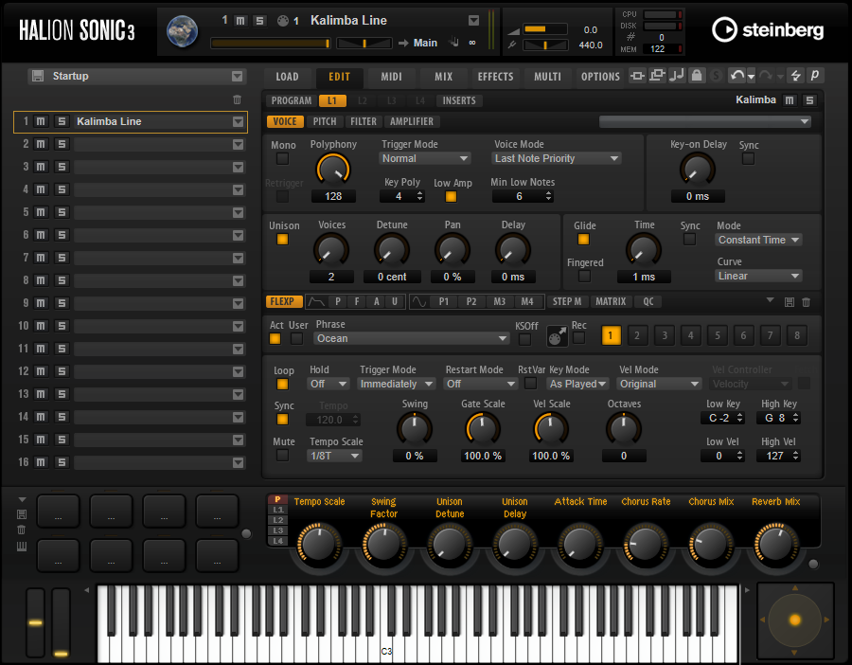Image resolution: width=852 pixels, height=665 pixels.
Task: Click the trash icon above slot list
Action: (x=237, y=99)
